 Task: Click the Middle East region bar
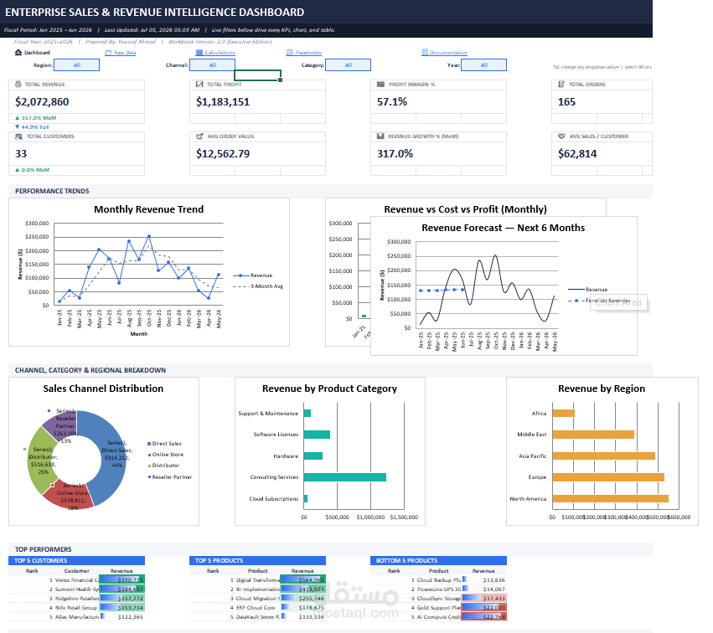coord(593,435)
